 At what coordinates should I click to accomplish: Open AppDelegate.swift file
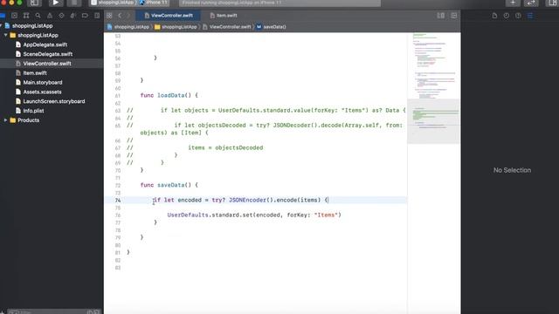coord(45,44)
